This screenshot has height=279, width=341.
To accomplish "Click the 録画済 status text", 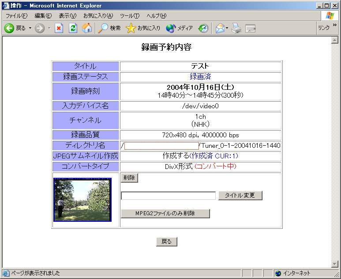I will [x=200, y=77].
